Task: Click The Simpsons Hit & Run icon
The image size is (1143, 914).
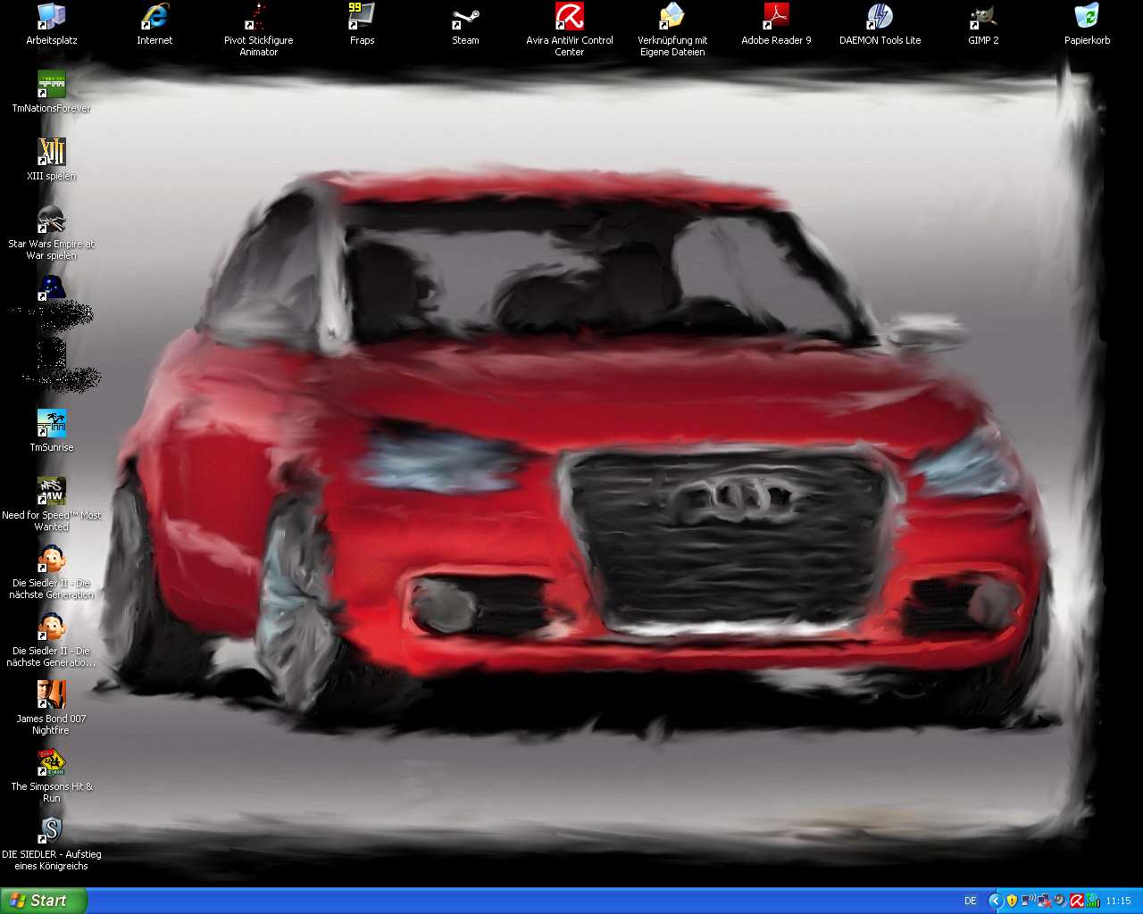Action: (51, 763)
